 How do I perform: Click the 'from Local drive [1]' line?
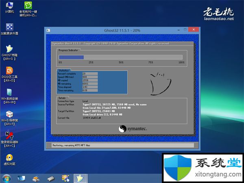tap(102, 115)
